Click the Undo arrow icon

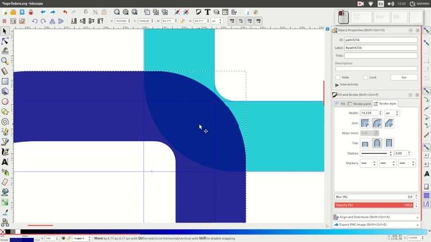click(x=65, y=12)
